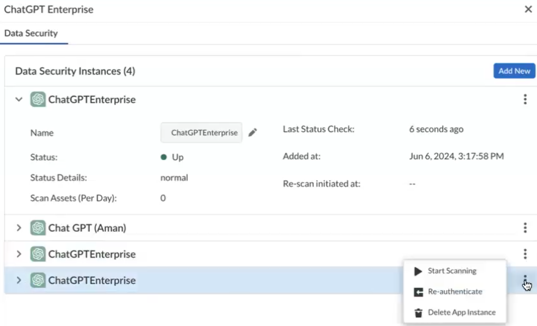The height and width of the screenshot is (326, 537).
Task: Close the ChatGPT Enterprise panel
Action: (x=528, y=9)
